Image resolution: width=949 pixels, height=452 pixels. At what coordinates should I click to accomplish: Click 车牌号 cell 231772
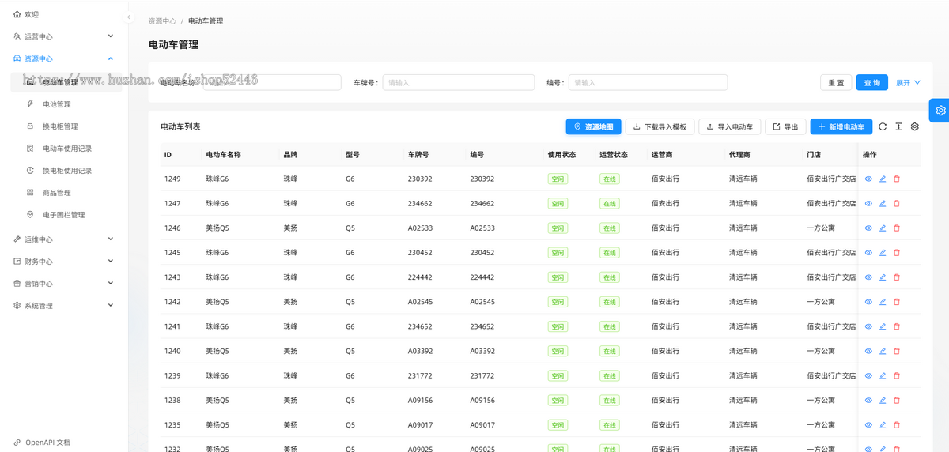click(420, 375)
